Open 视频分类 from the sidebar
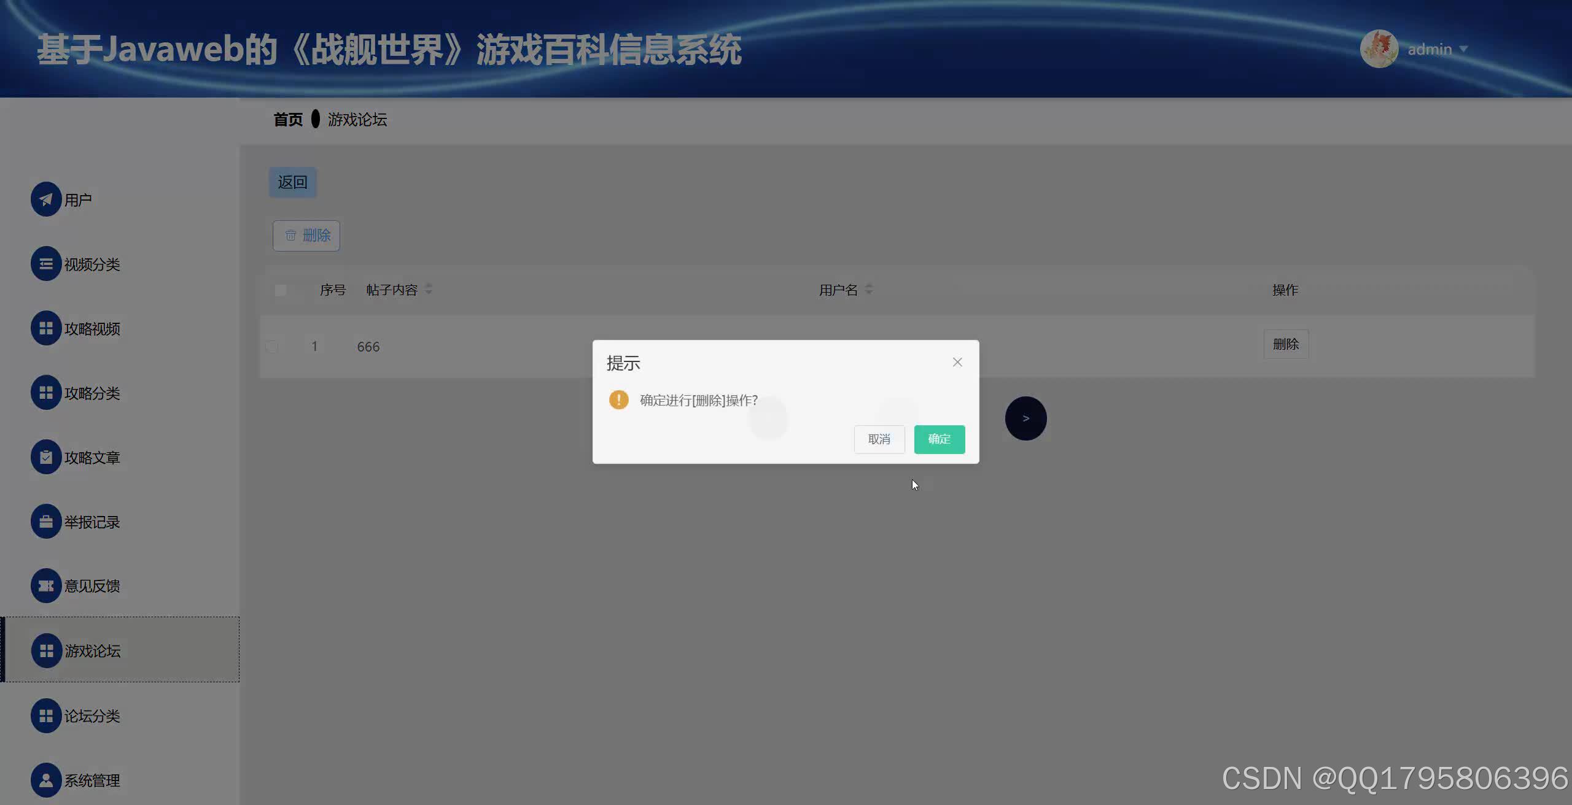 point(45,263)
